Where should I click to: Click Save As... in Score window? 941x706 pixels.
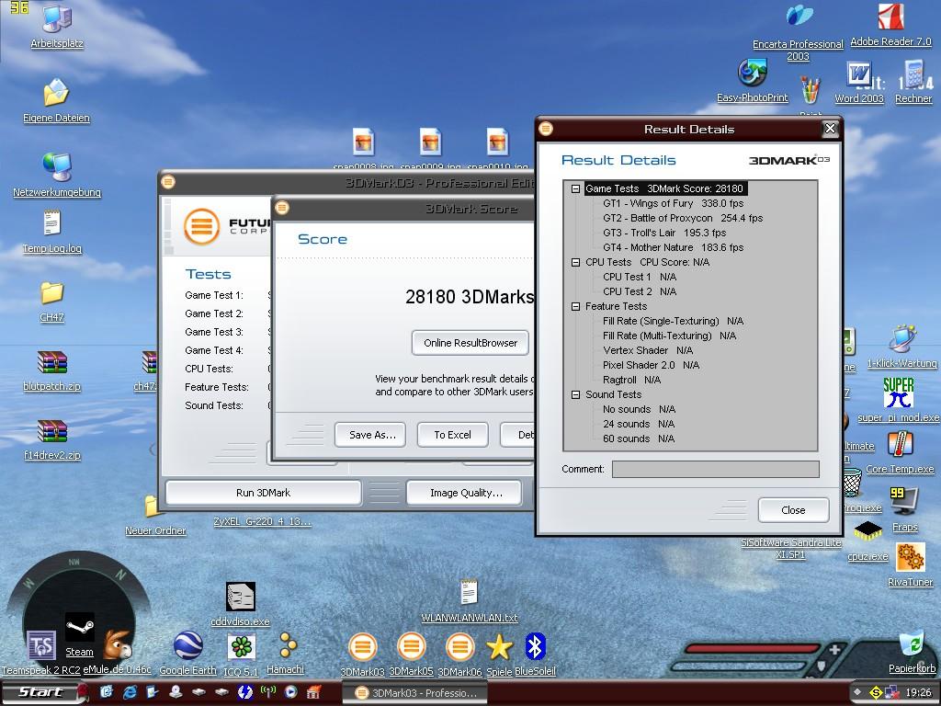click(372, 435)
